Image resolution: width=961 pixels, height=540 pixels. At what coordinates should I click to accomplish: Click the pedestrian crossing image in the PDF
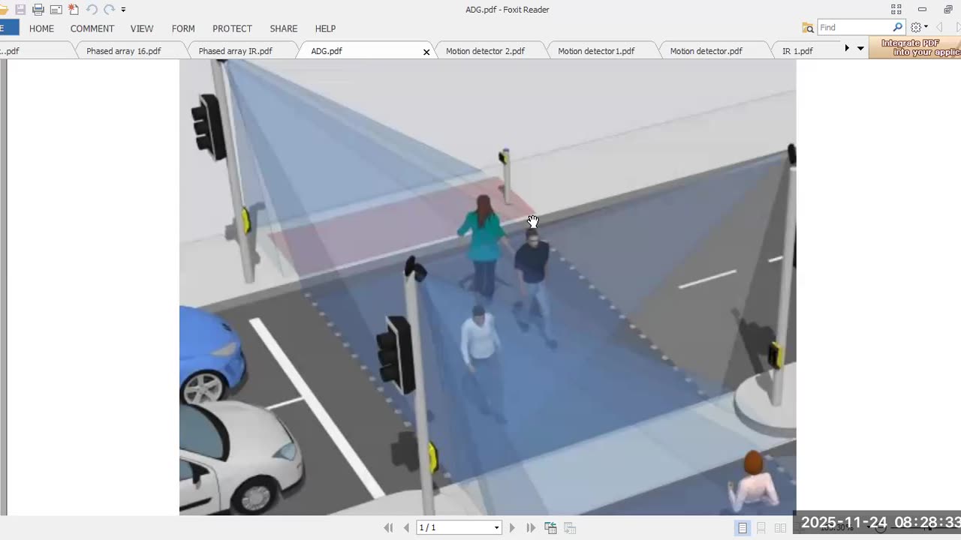pyautogui.click(x=487, y=287)
